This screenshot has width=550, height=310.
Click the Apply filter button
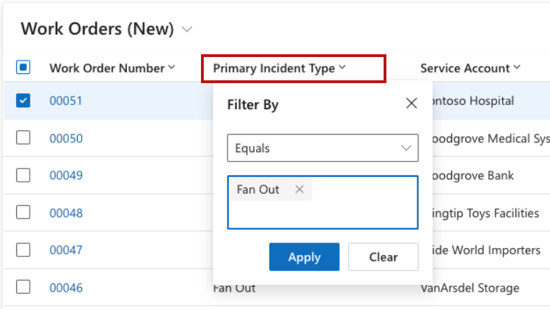point(304,257)
